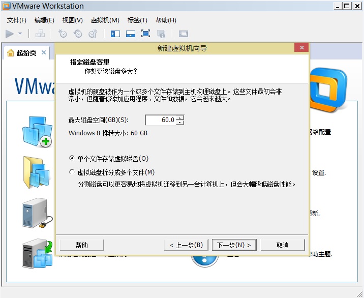The width and height of the screenshot is (364, 298).
Task: Click the open virtual machine folder icon
Action: [x=37, y=172]
